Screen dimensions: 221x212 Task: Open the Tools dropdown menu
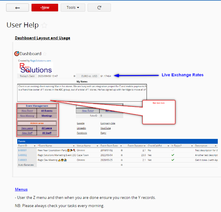73,8
